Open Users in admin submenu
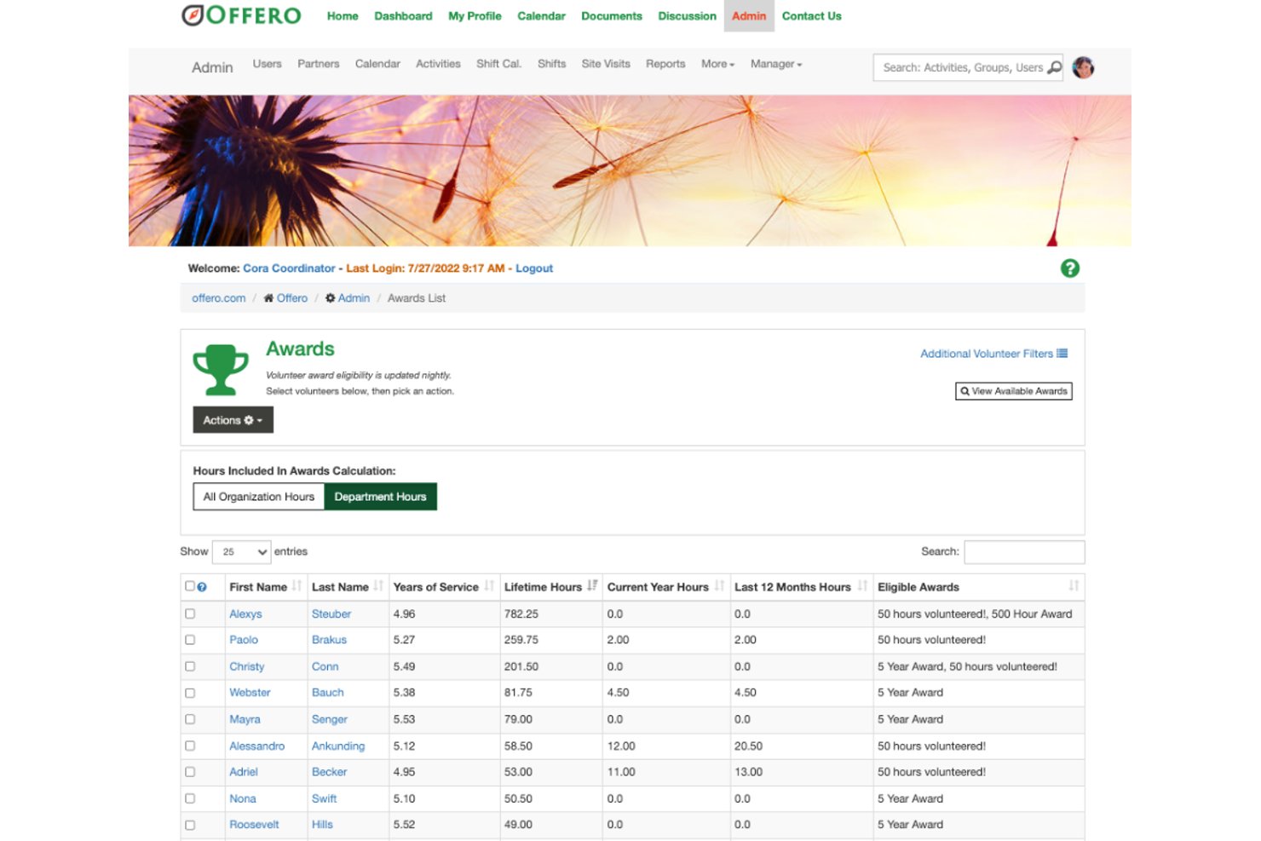The image size is (1261, 841). [267, 64]
